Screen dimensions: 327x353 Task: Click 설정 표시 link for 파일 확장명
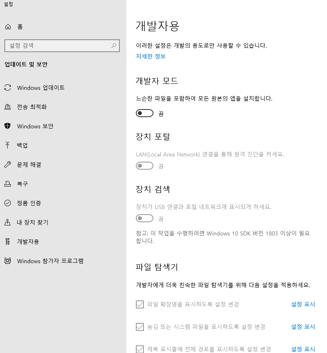pos(303,304)
